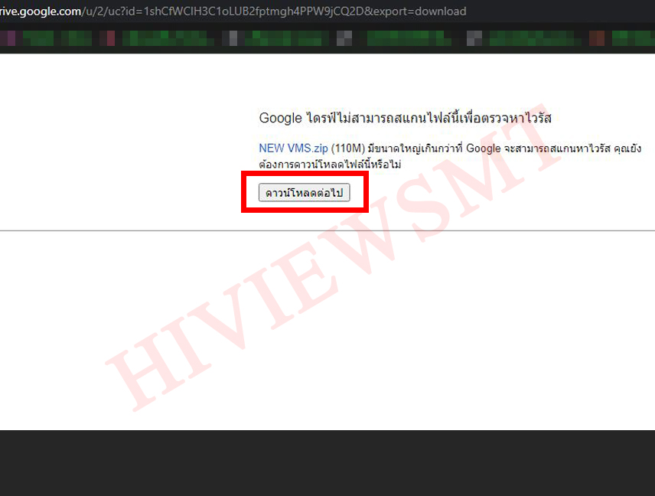Open the NEW VMS.zip file link
Screen dimensions: 655x496
pos(293,148)
